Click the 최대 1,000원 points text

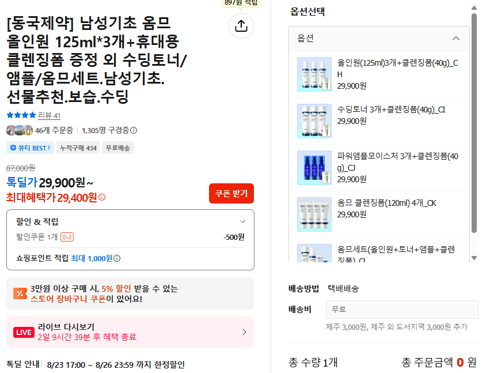tap(92, 258)
